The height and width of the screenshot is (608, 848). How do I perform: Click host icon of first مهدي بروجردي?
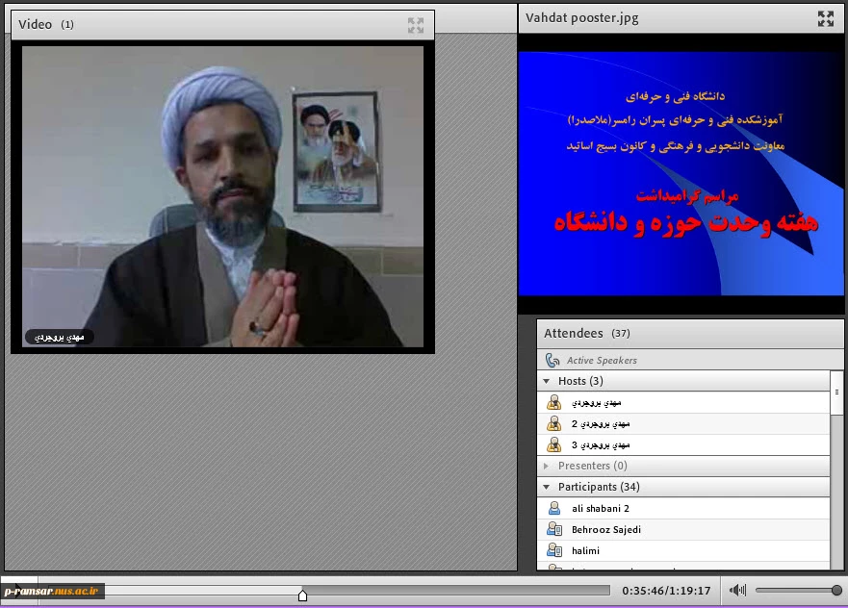pos(553,403)
